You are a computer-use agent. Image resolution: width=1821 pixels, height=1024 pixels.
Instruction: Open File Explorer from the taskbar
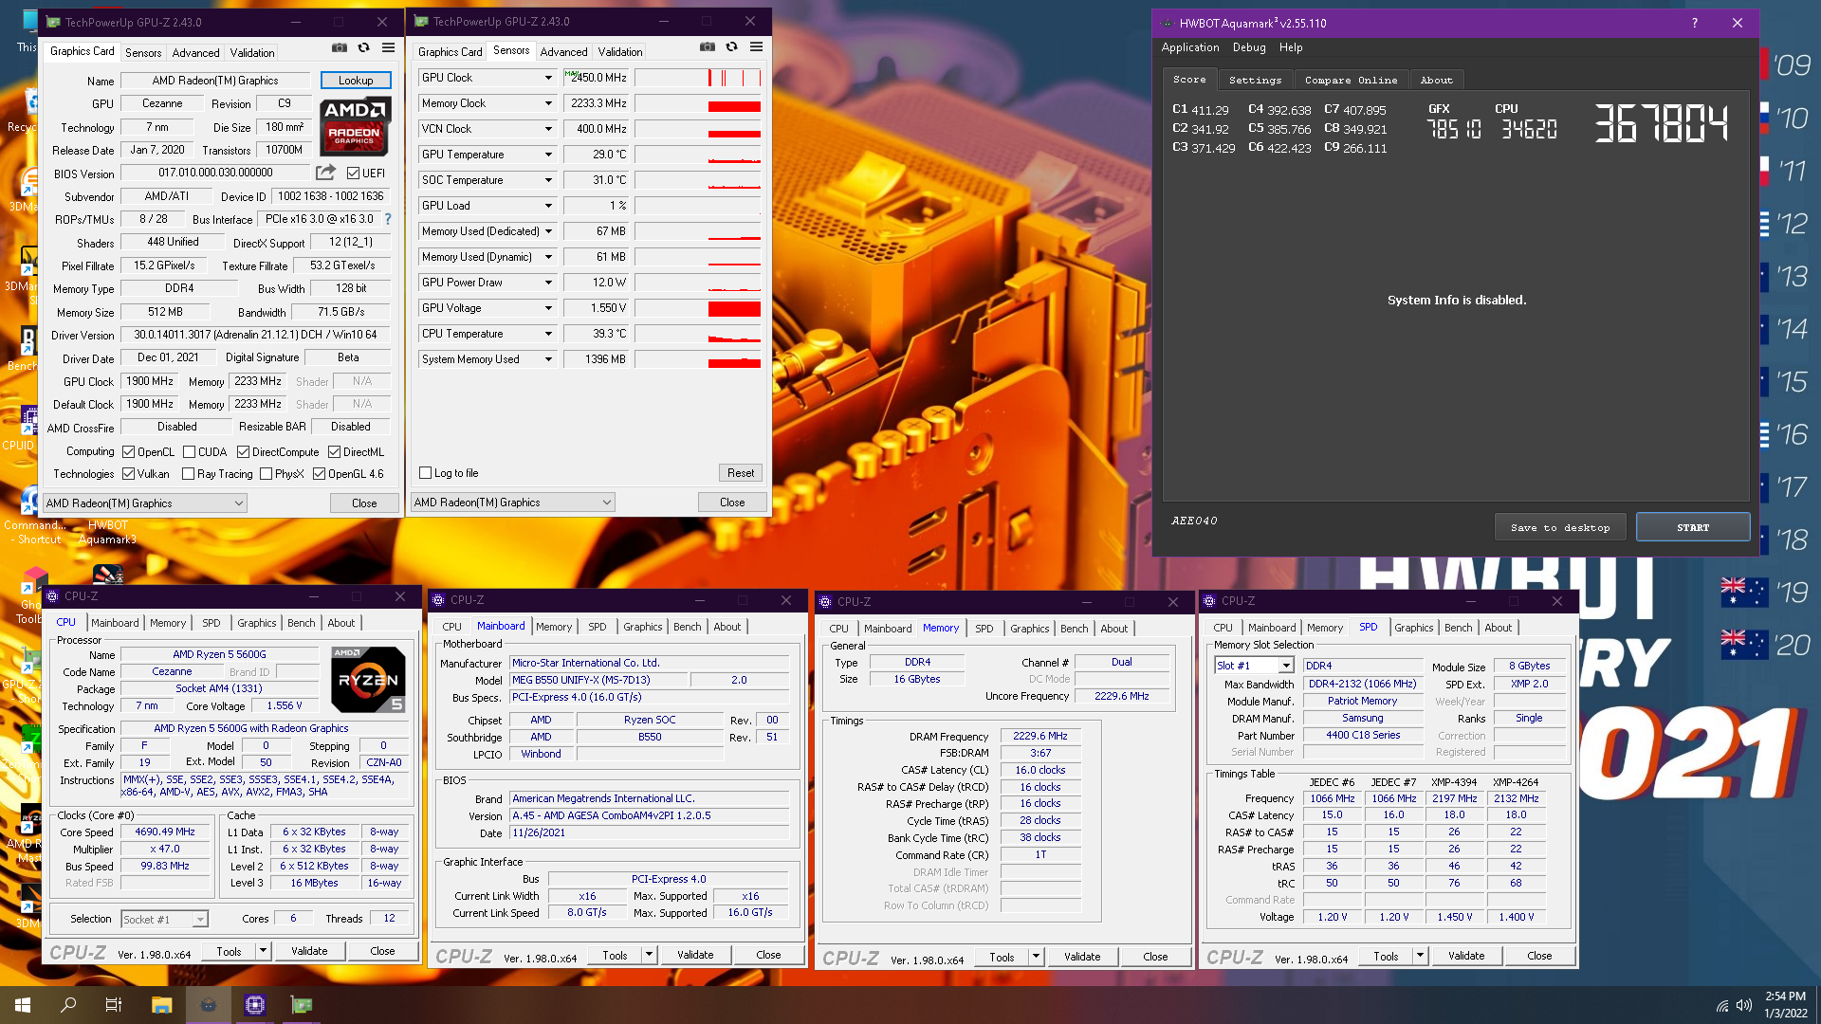pos(161,1005)
